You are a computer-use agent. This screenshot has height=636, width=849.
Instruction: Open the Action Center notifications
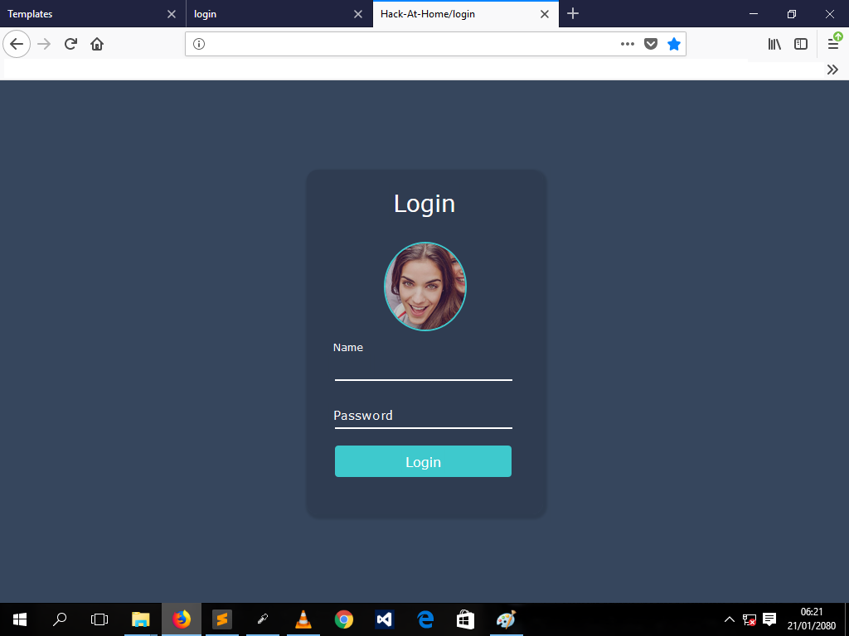point(769,619)
